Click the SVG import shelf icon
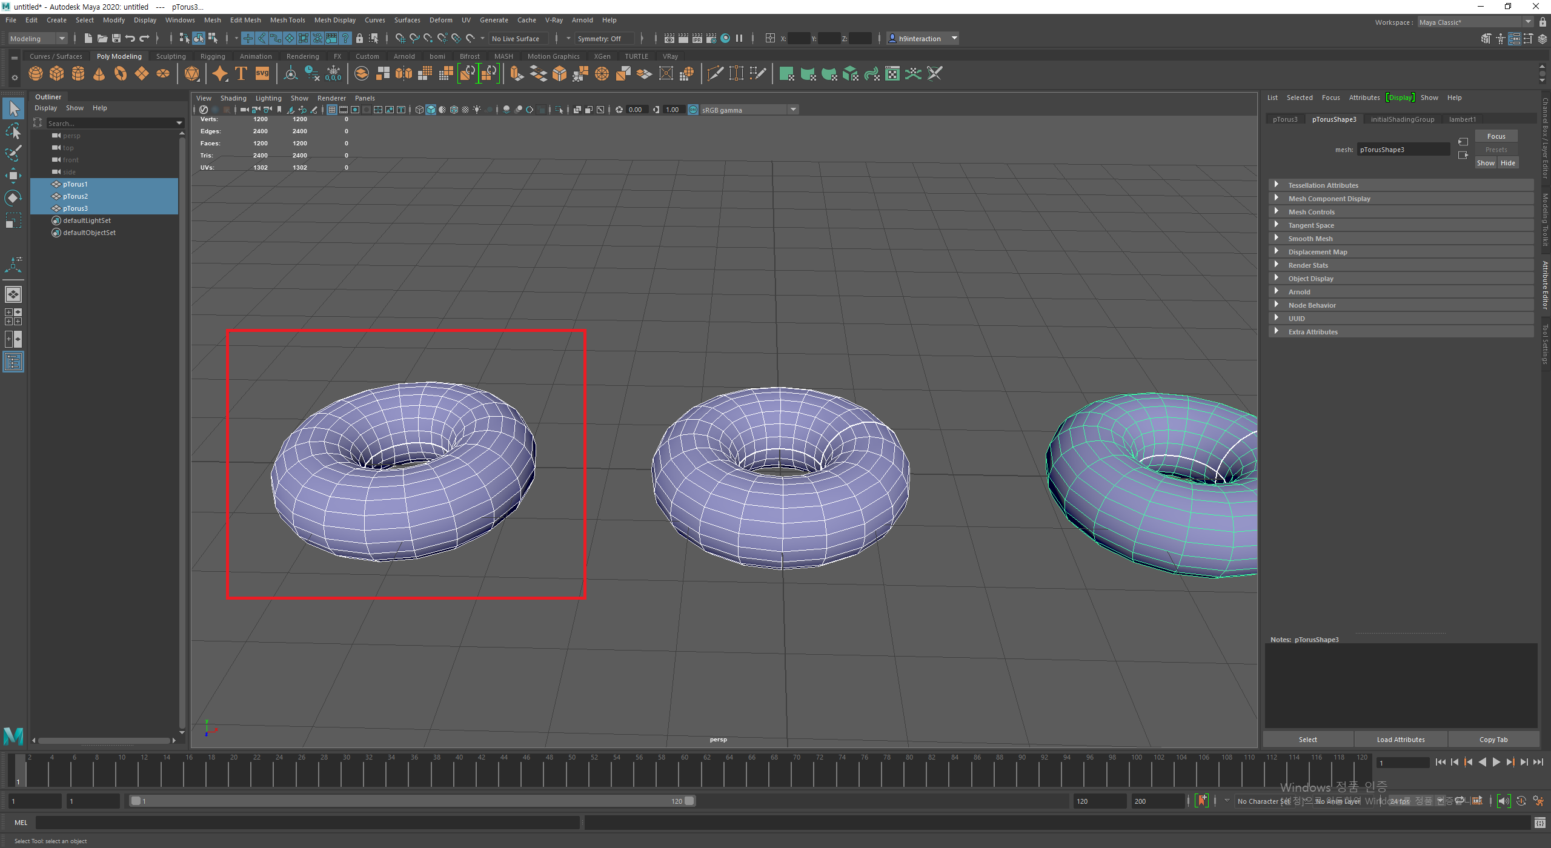1551x848 pixels. click(262, 74)
